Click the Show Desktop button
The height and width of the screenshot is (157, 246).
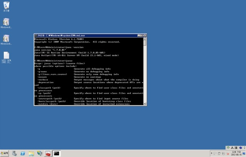(244, 154)
